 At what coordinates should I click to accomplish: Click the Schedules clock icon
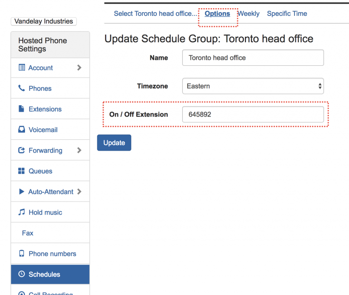21,274
